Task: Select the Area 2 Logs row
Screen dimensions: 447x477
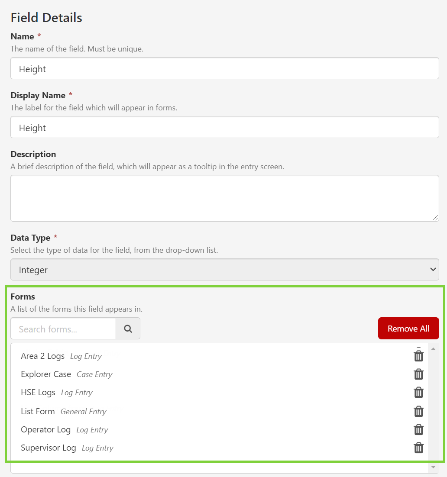Action: tap(43, 356)
